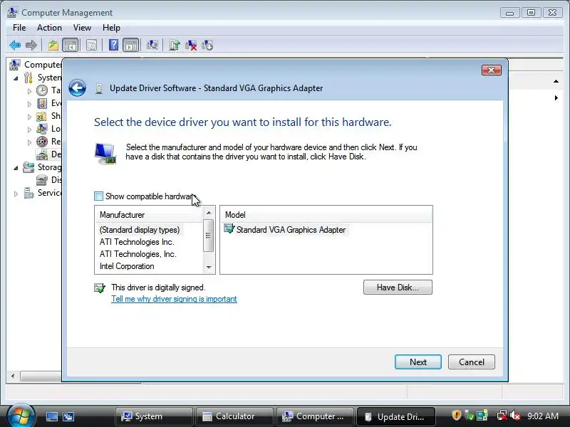Click the security shield tray icon
This screenshot has height=427, width=570.
(x=456, y=416)
